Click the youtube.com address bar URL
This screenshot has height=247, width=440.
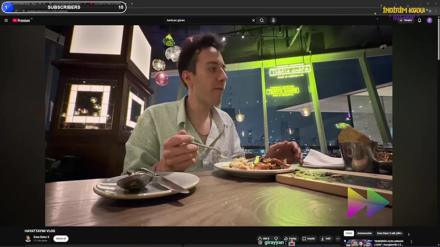(47, 11)
